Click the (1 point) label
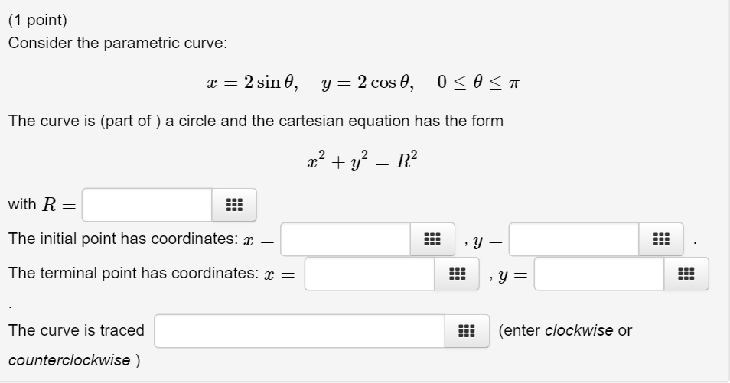The width and height of the screenshot is (730, 383). pos(37,20)
